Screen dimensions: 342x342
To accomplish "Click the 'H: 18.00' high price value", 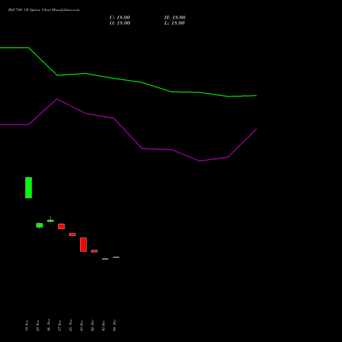I will pyautogui.click(x=175, y=18).
